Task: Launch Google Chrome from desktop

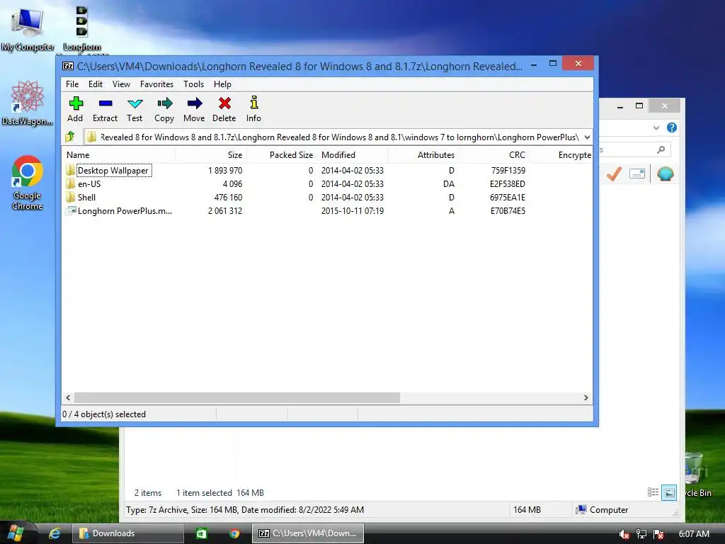Action: pos(28,182)
